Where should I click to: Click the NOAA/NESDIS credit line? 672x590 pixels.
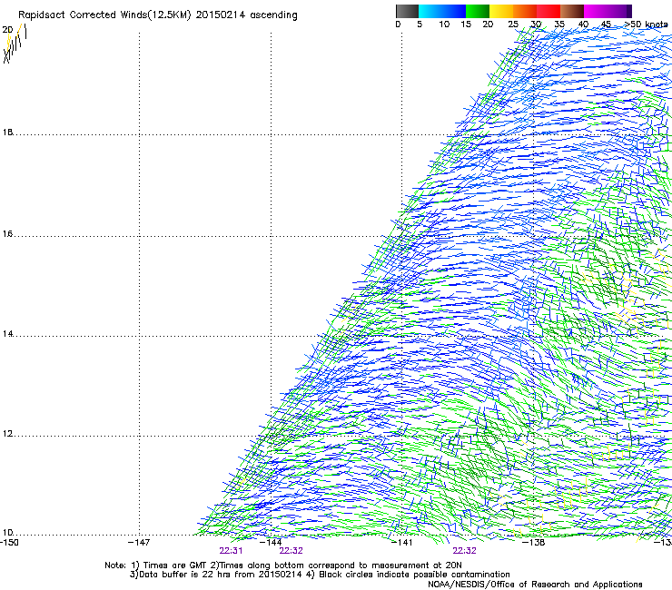coord(535,585)
